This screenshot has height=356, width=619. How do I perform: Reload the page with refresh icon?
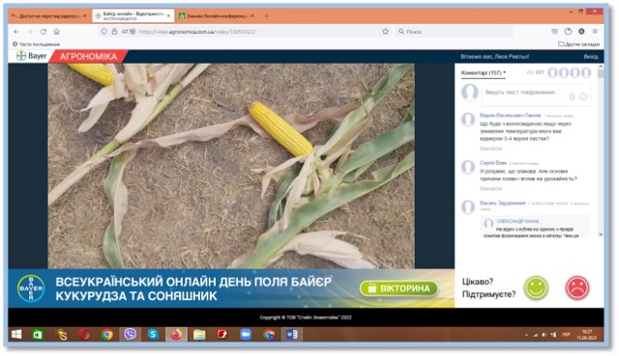pyautogui.click(x=43, y=32)
